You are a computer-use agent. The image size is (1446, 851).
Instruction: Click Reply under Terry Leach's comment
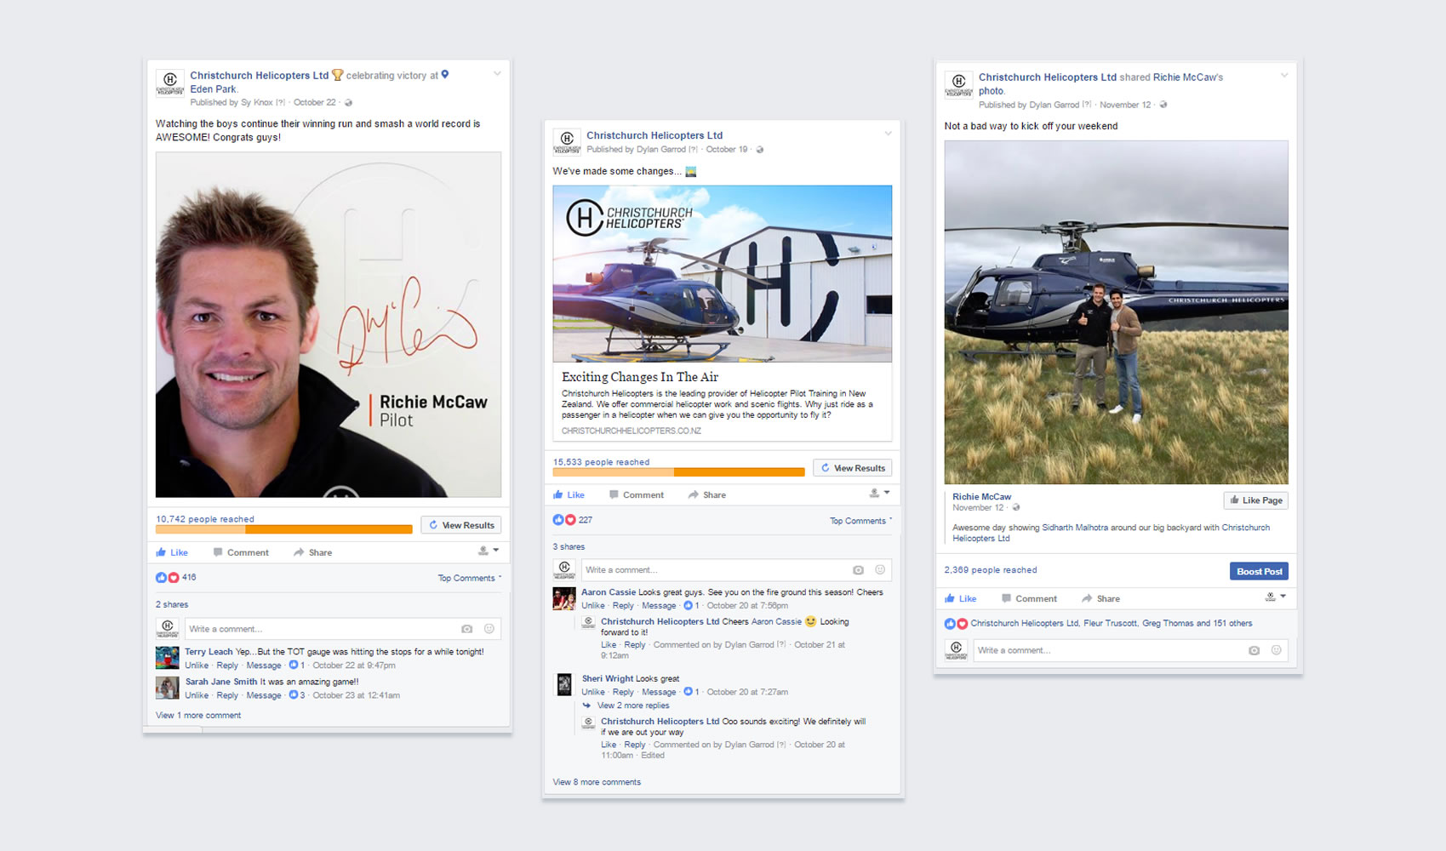227,665
